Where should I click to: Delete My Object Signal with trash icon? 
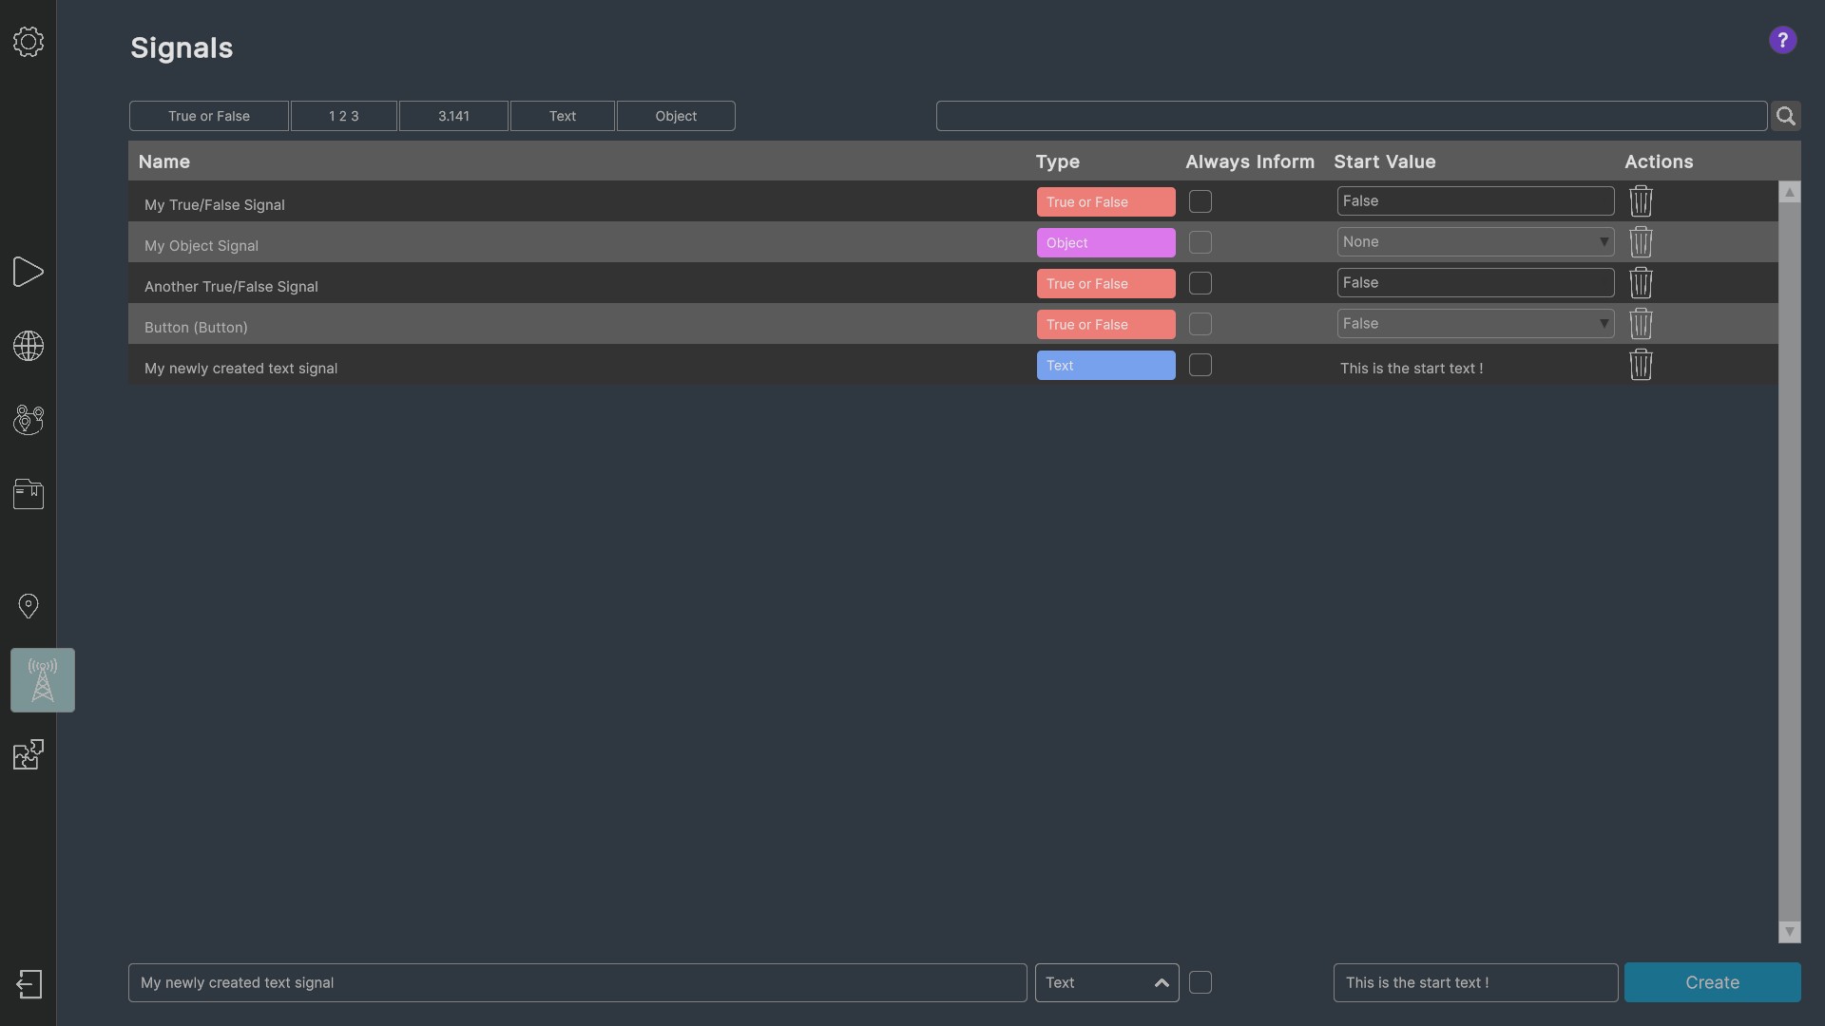point(1641,242)
